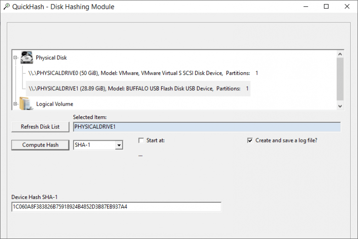The image size is (358, 239).
Task: Click the Refresh Disk List button
Action: [40, 127]
